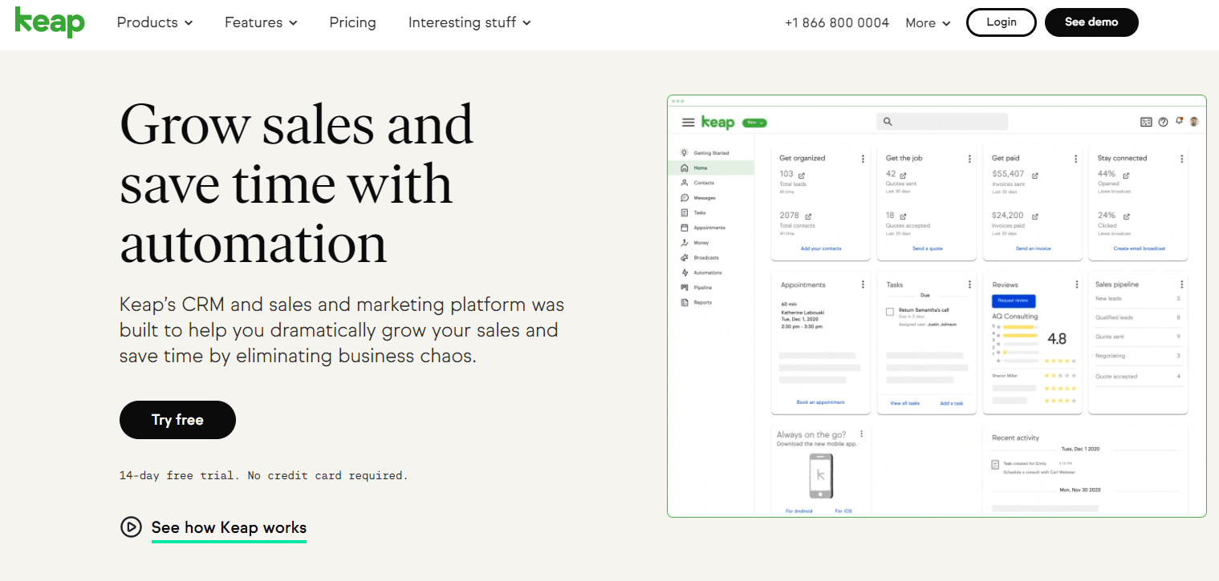Open the Get organized card three-dot menu
Viewport: 1219px width, 581px height.
(863, 159)
